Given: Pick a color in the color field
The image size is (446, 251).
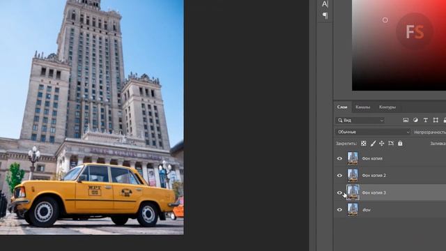Looking at the screenshot, I should [x=399, y=45].
